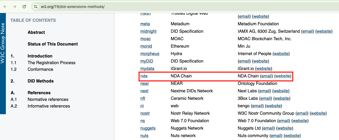339x140 pixels.
Task: Reload the current page
Action: (x=24, y=7)
